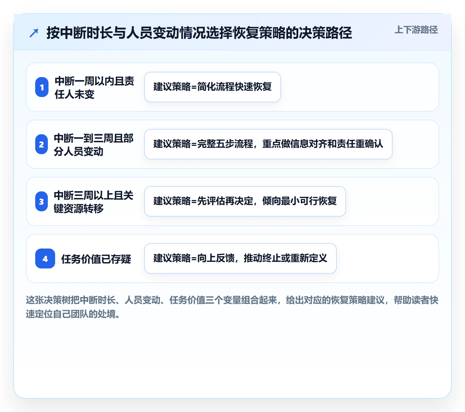Click the summary paragraph starting 这张决策树
The height and width of the screenshot is (412, 465).
pos(232,307)
